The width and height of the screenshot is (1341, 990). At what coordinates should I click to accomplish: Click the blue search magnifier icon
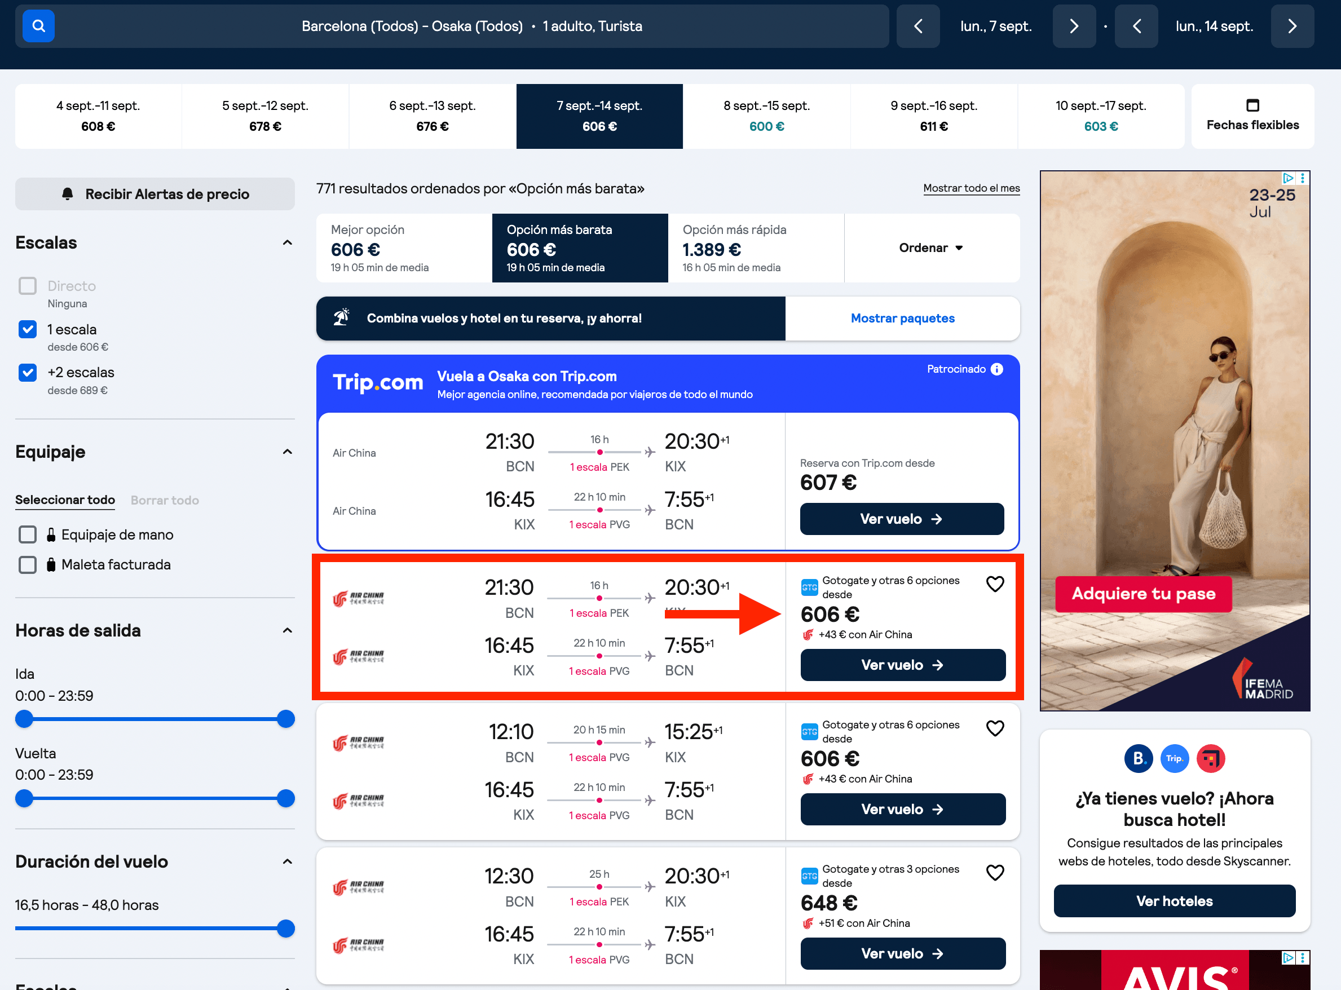click(38, 26)
